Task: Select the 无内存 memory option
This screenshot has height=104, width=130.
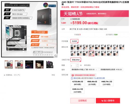Action: click(x=74, y=41)
